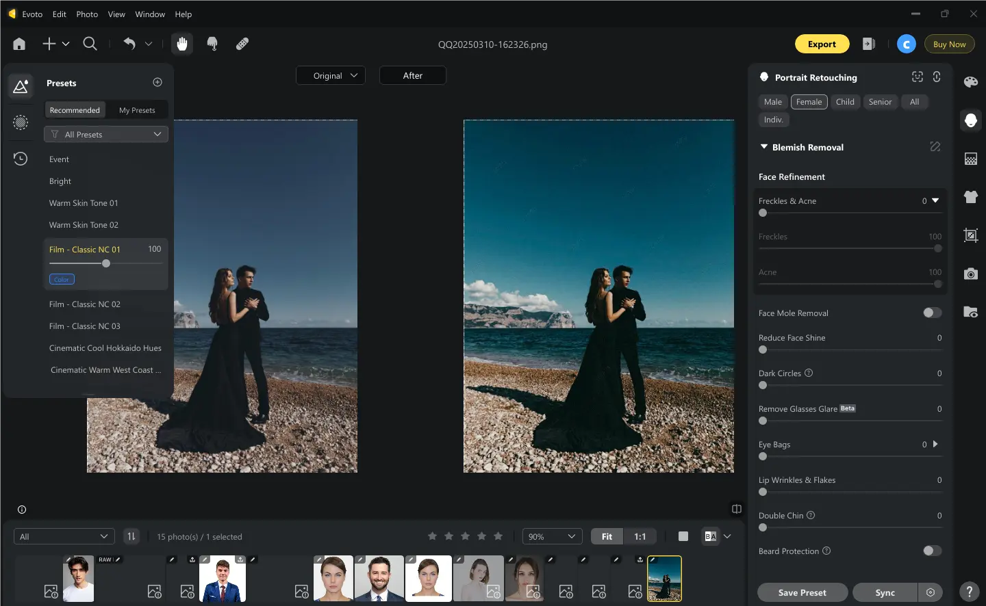The height and width of the screenshot is (606, 986).
Task: Open the Color Adjustments palette icon
Action: coord(971,82)
